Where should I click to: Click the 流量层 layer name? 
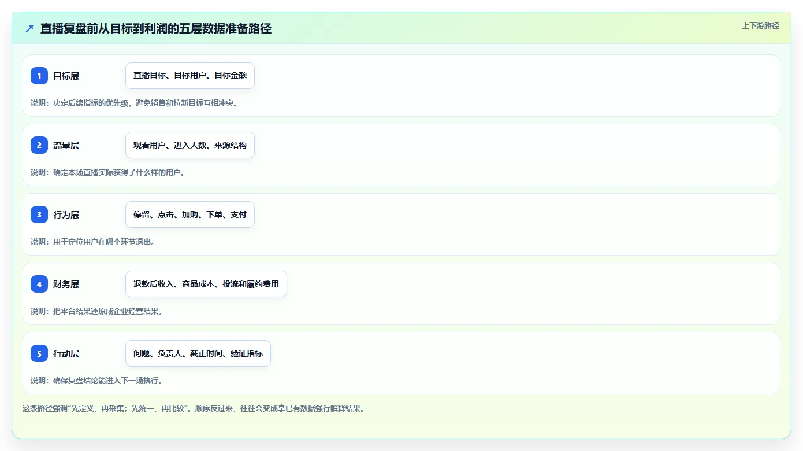[x=66, y=145]
